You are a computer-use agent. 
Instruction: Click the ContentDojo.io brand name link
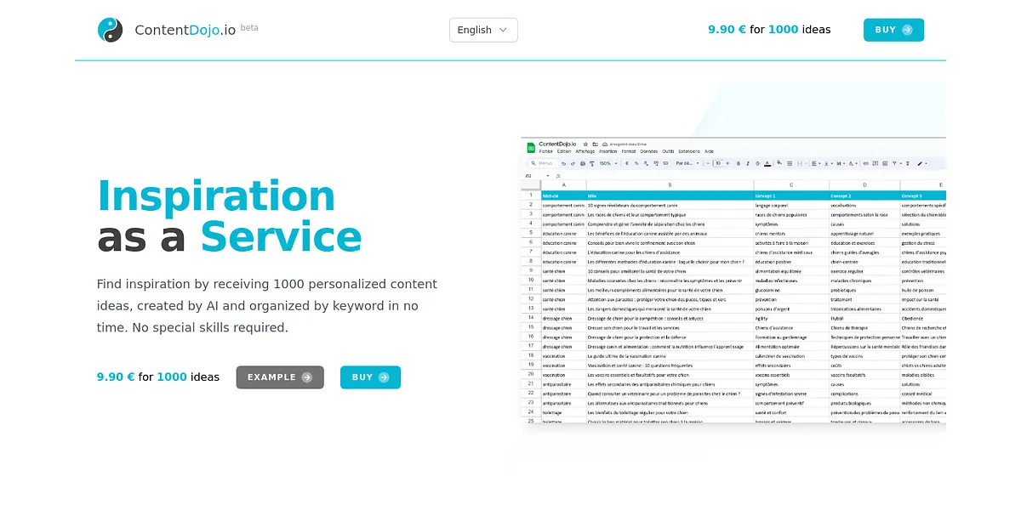185,31
